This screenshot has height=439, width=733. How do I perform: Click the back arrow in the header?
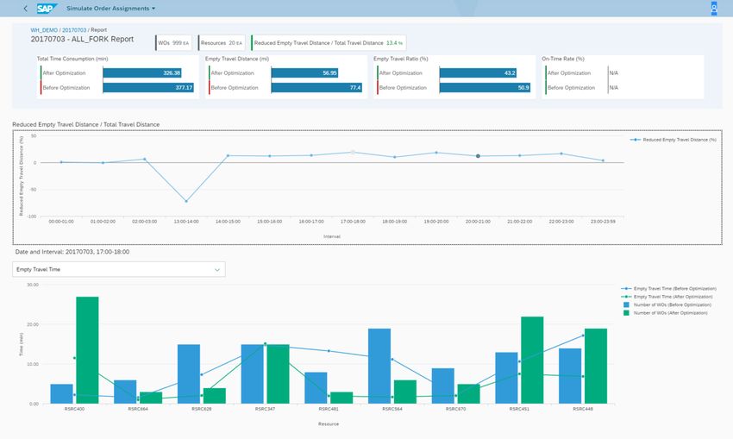click(x=25, y=9)
